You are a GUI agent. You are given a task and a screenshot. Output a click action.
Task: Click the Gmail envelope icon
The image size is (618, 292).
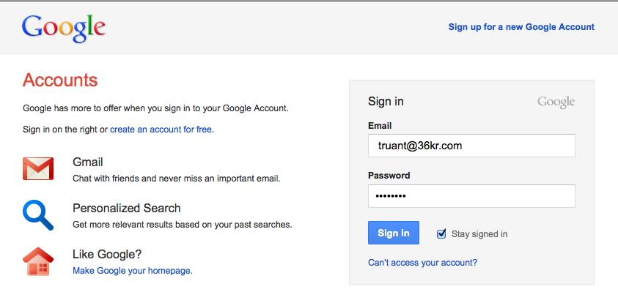pyautogui.click(x=38, y=169)
